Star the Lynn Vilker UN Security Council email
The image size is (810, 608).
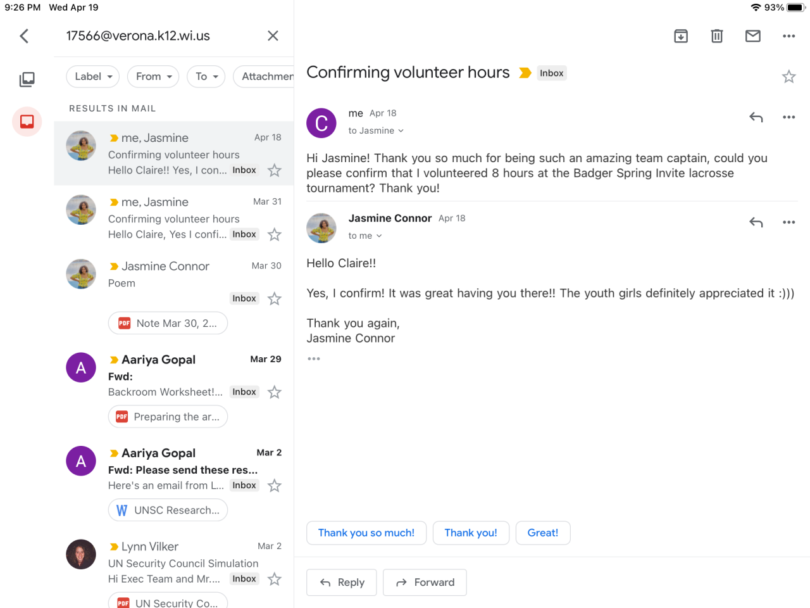[274, 579]
